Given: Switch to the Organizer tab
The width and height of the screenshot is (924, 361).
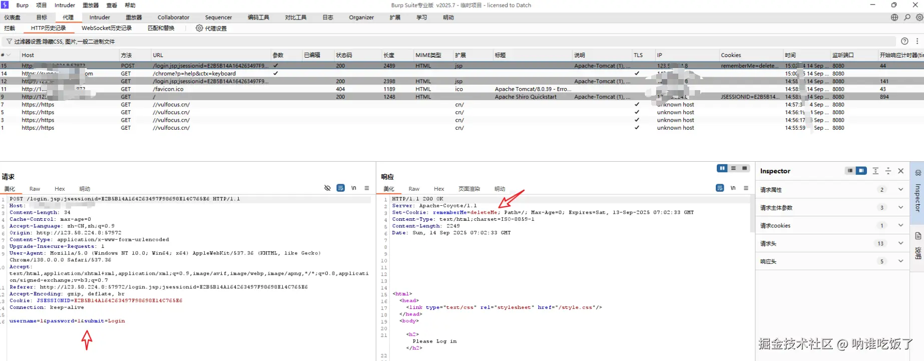Looking at the screenshot, I should click(361, 17).
